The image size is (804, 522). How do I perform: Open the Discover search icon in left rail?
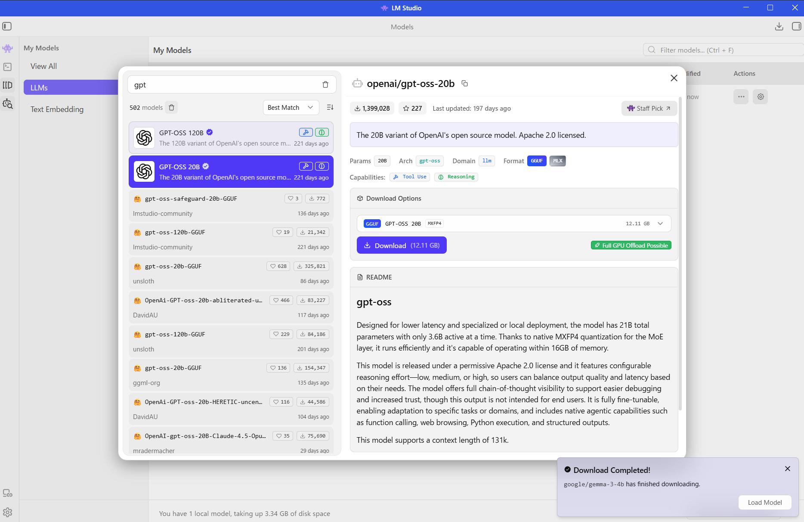point(7,104)
